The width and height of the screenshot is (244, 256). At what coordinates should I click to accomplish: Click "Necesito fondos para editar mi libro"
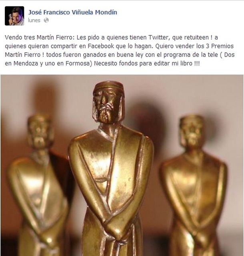click(143, 64)
